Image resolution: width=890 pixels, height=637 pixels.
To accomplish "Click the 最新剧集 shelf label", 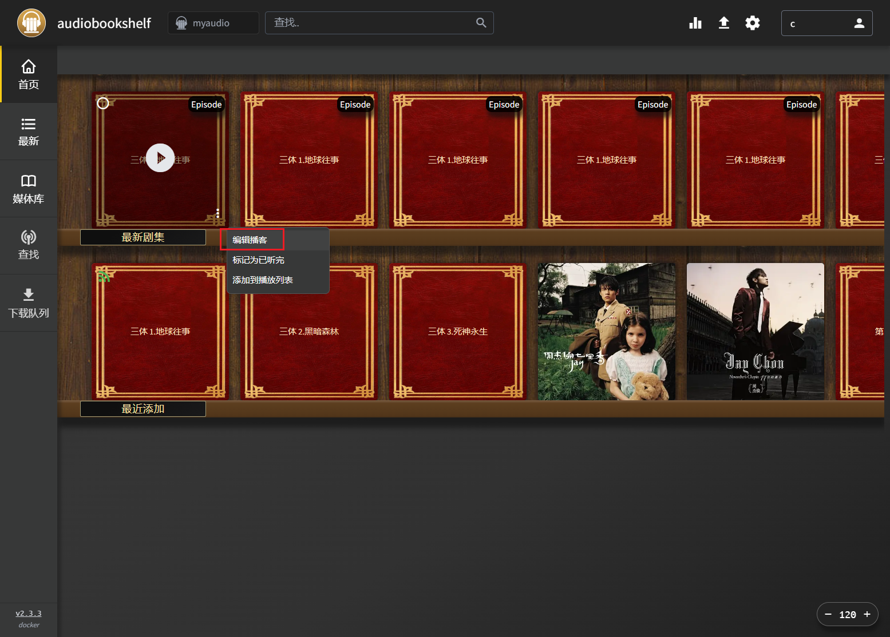I will [143, 237].
